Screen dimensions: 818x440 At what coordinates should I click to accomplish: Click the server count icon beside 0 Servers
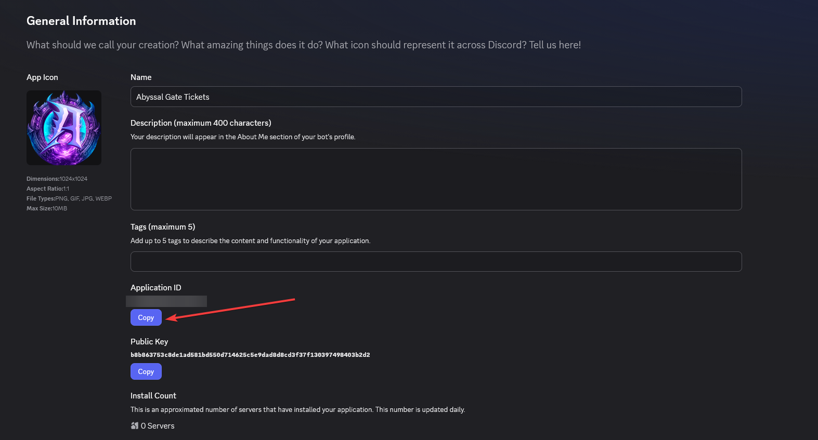(x=134, y=425)
